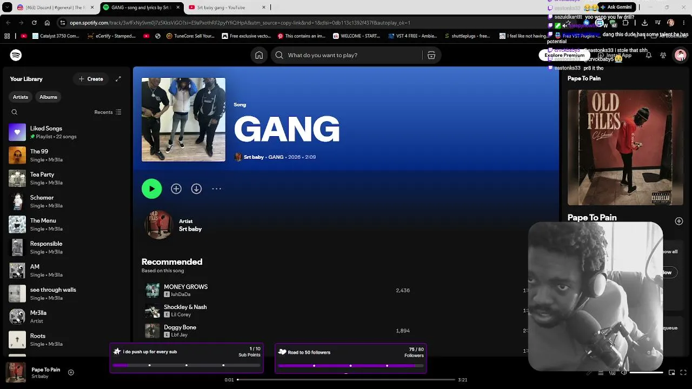
Task: Open recommended track Doggy Bone
Action: point(180,327)
